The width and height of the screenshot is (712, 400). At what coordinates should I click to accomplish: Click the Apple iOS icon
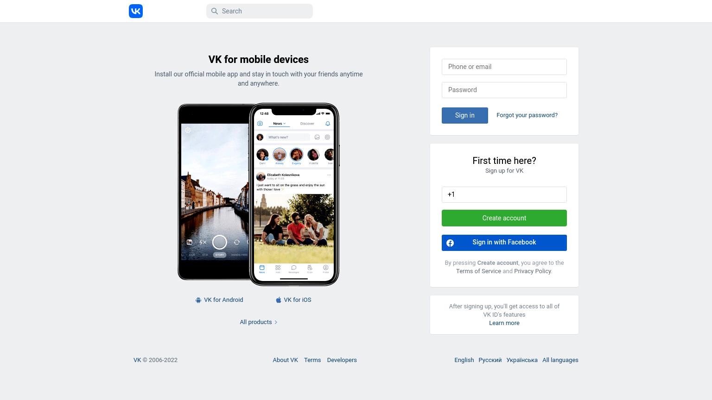click(x=279, y=300)
